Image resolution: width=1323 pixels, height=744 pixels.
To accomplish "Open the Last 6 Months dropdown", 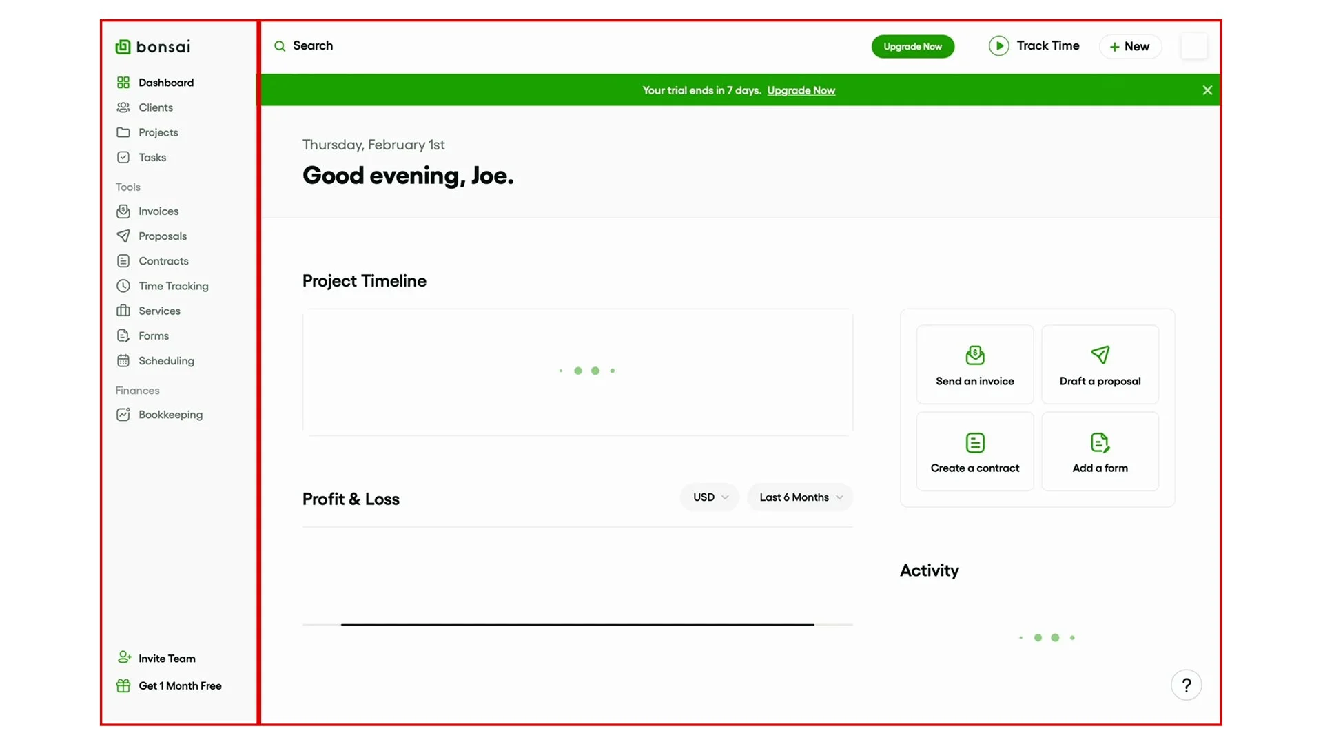I will point(800,497).
